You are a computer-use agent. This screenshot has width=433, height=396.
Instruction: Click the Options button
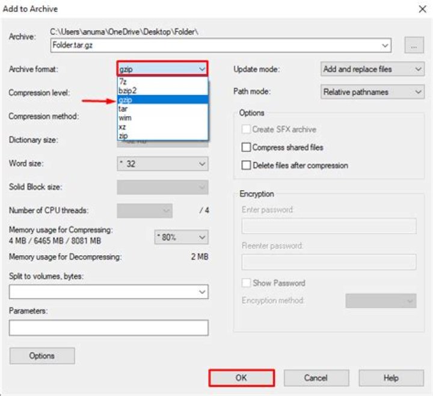41,356
